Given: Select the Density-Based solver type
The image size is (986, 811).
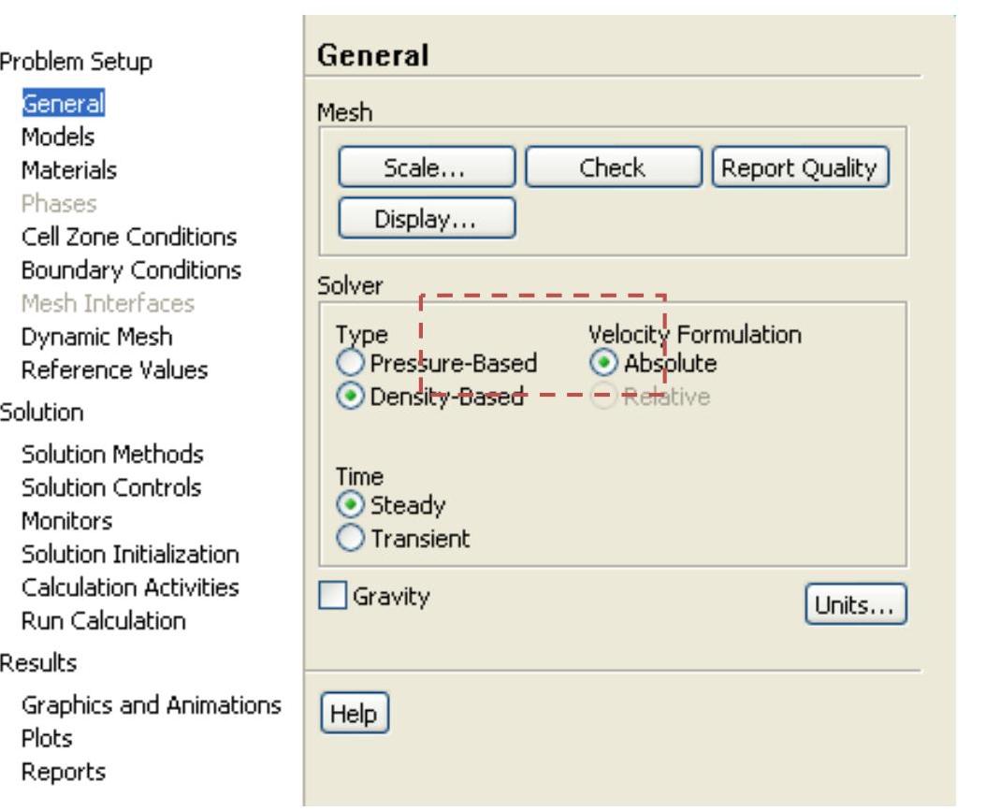Looking at the screenshot, I should 349,397.
